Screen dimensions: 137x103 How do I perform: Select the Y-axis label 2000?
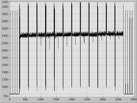(x=5, y=50)
